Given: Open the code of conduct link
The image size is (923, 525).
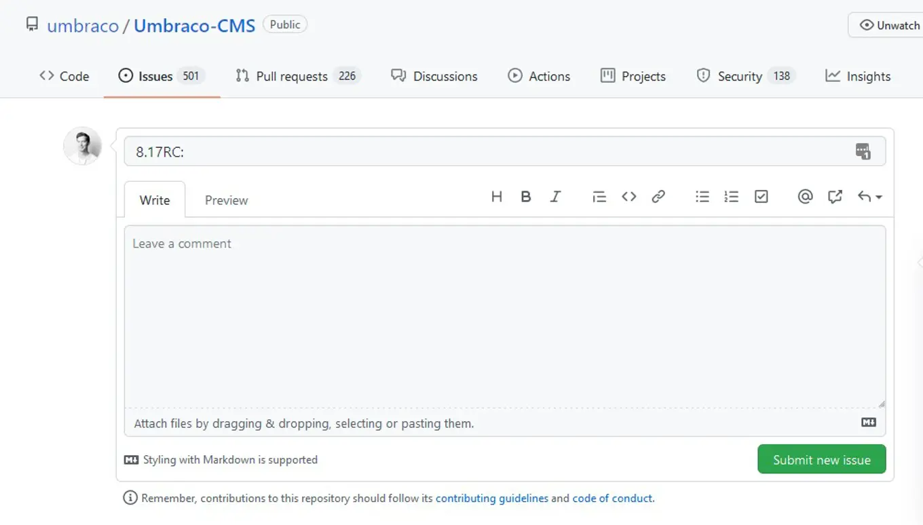Looking at the screenshot, I should click(x=612, y=498).
